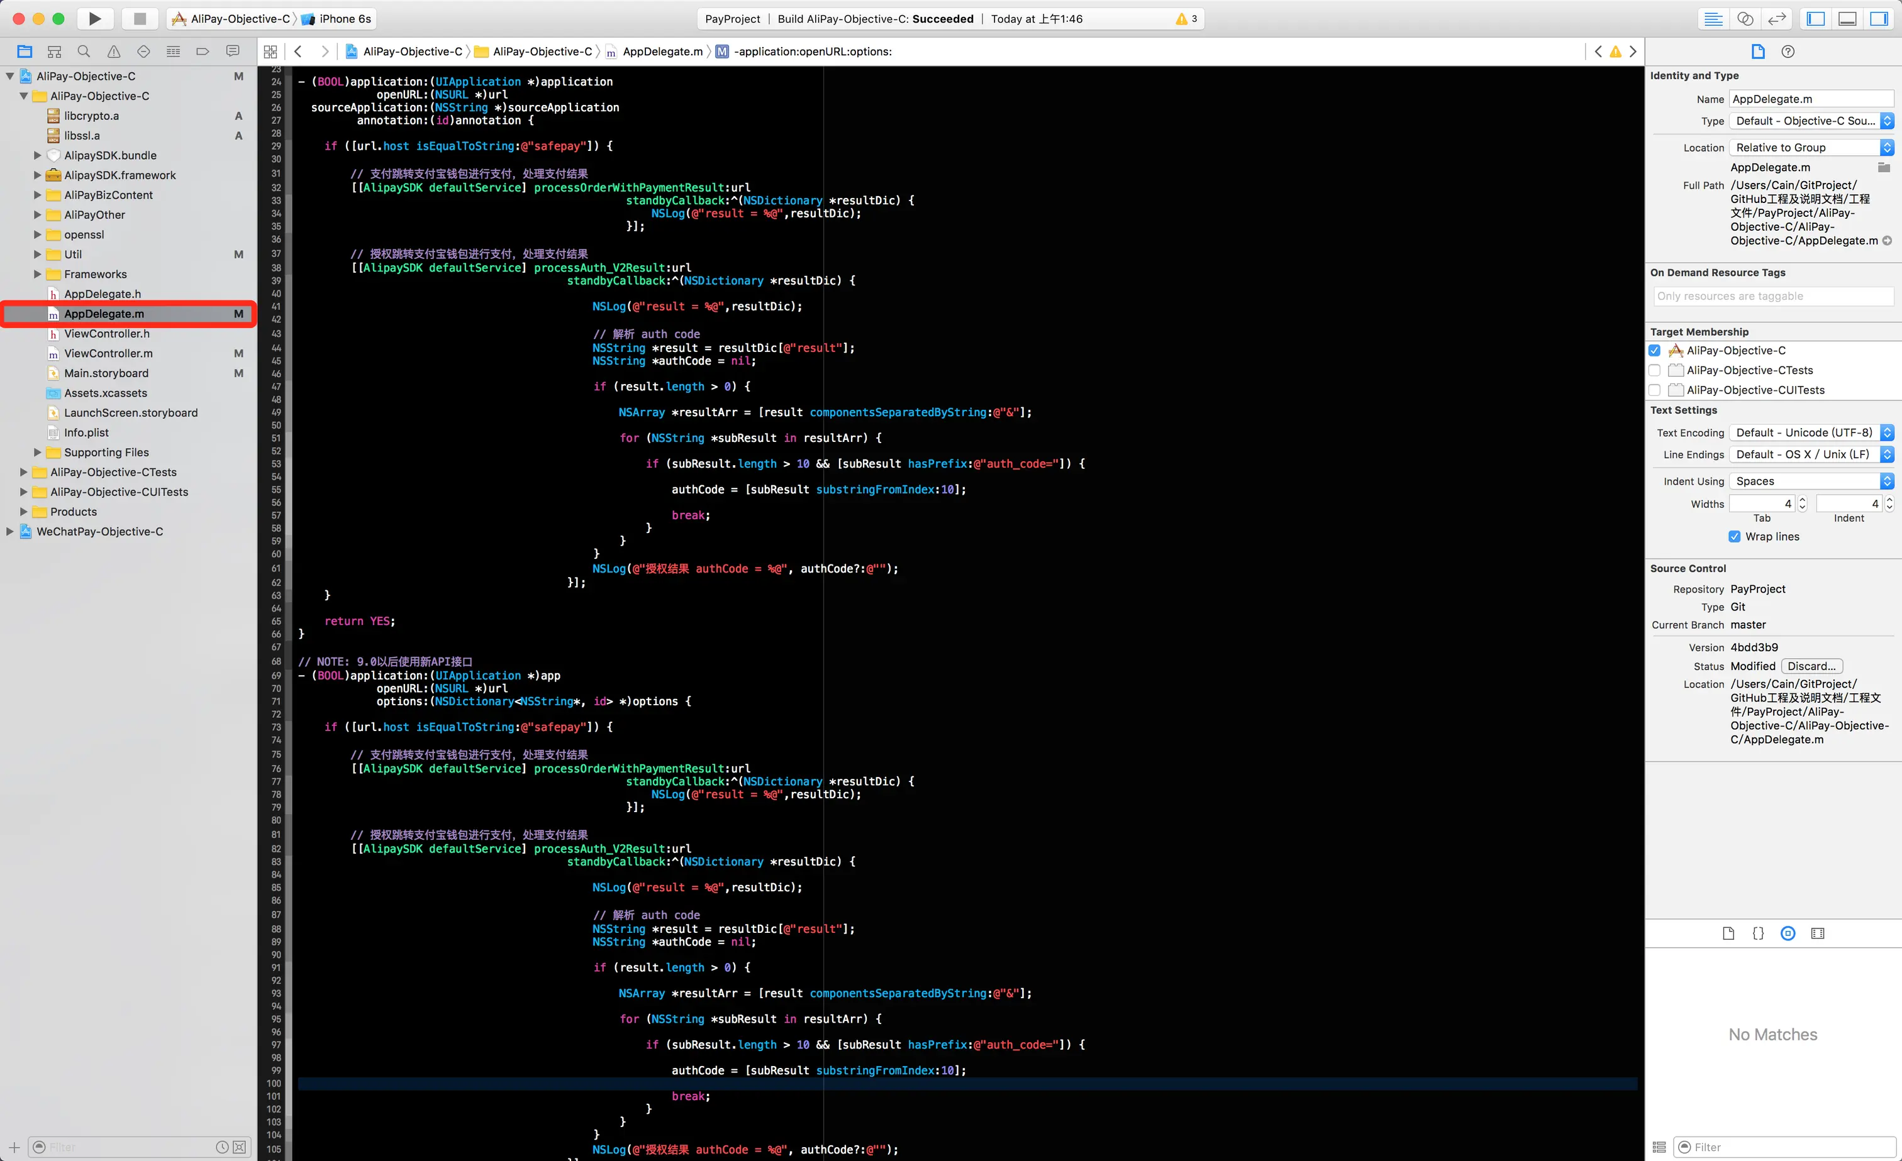Select the iPhone 6s destination

pos(344,18)
